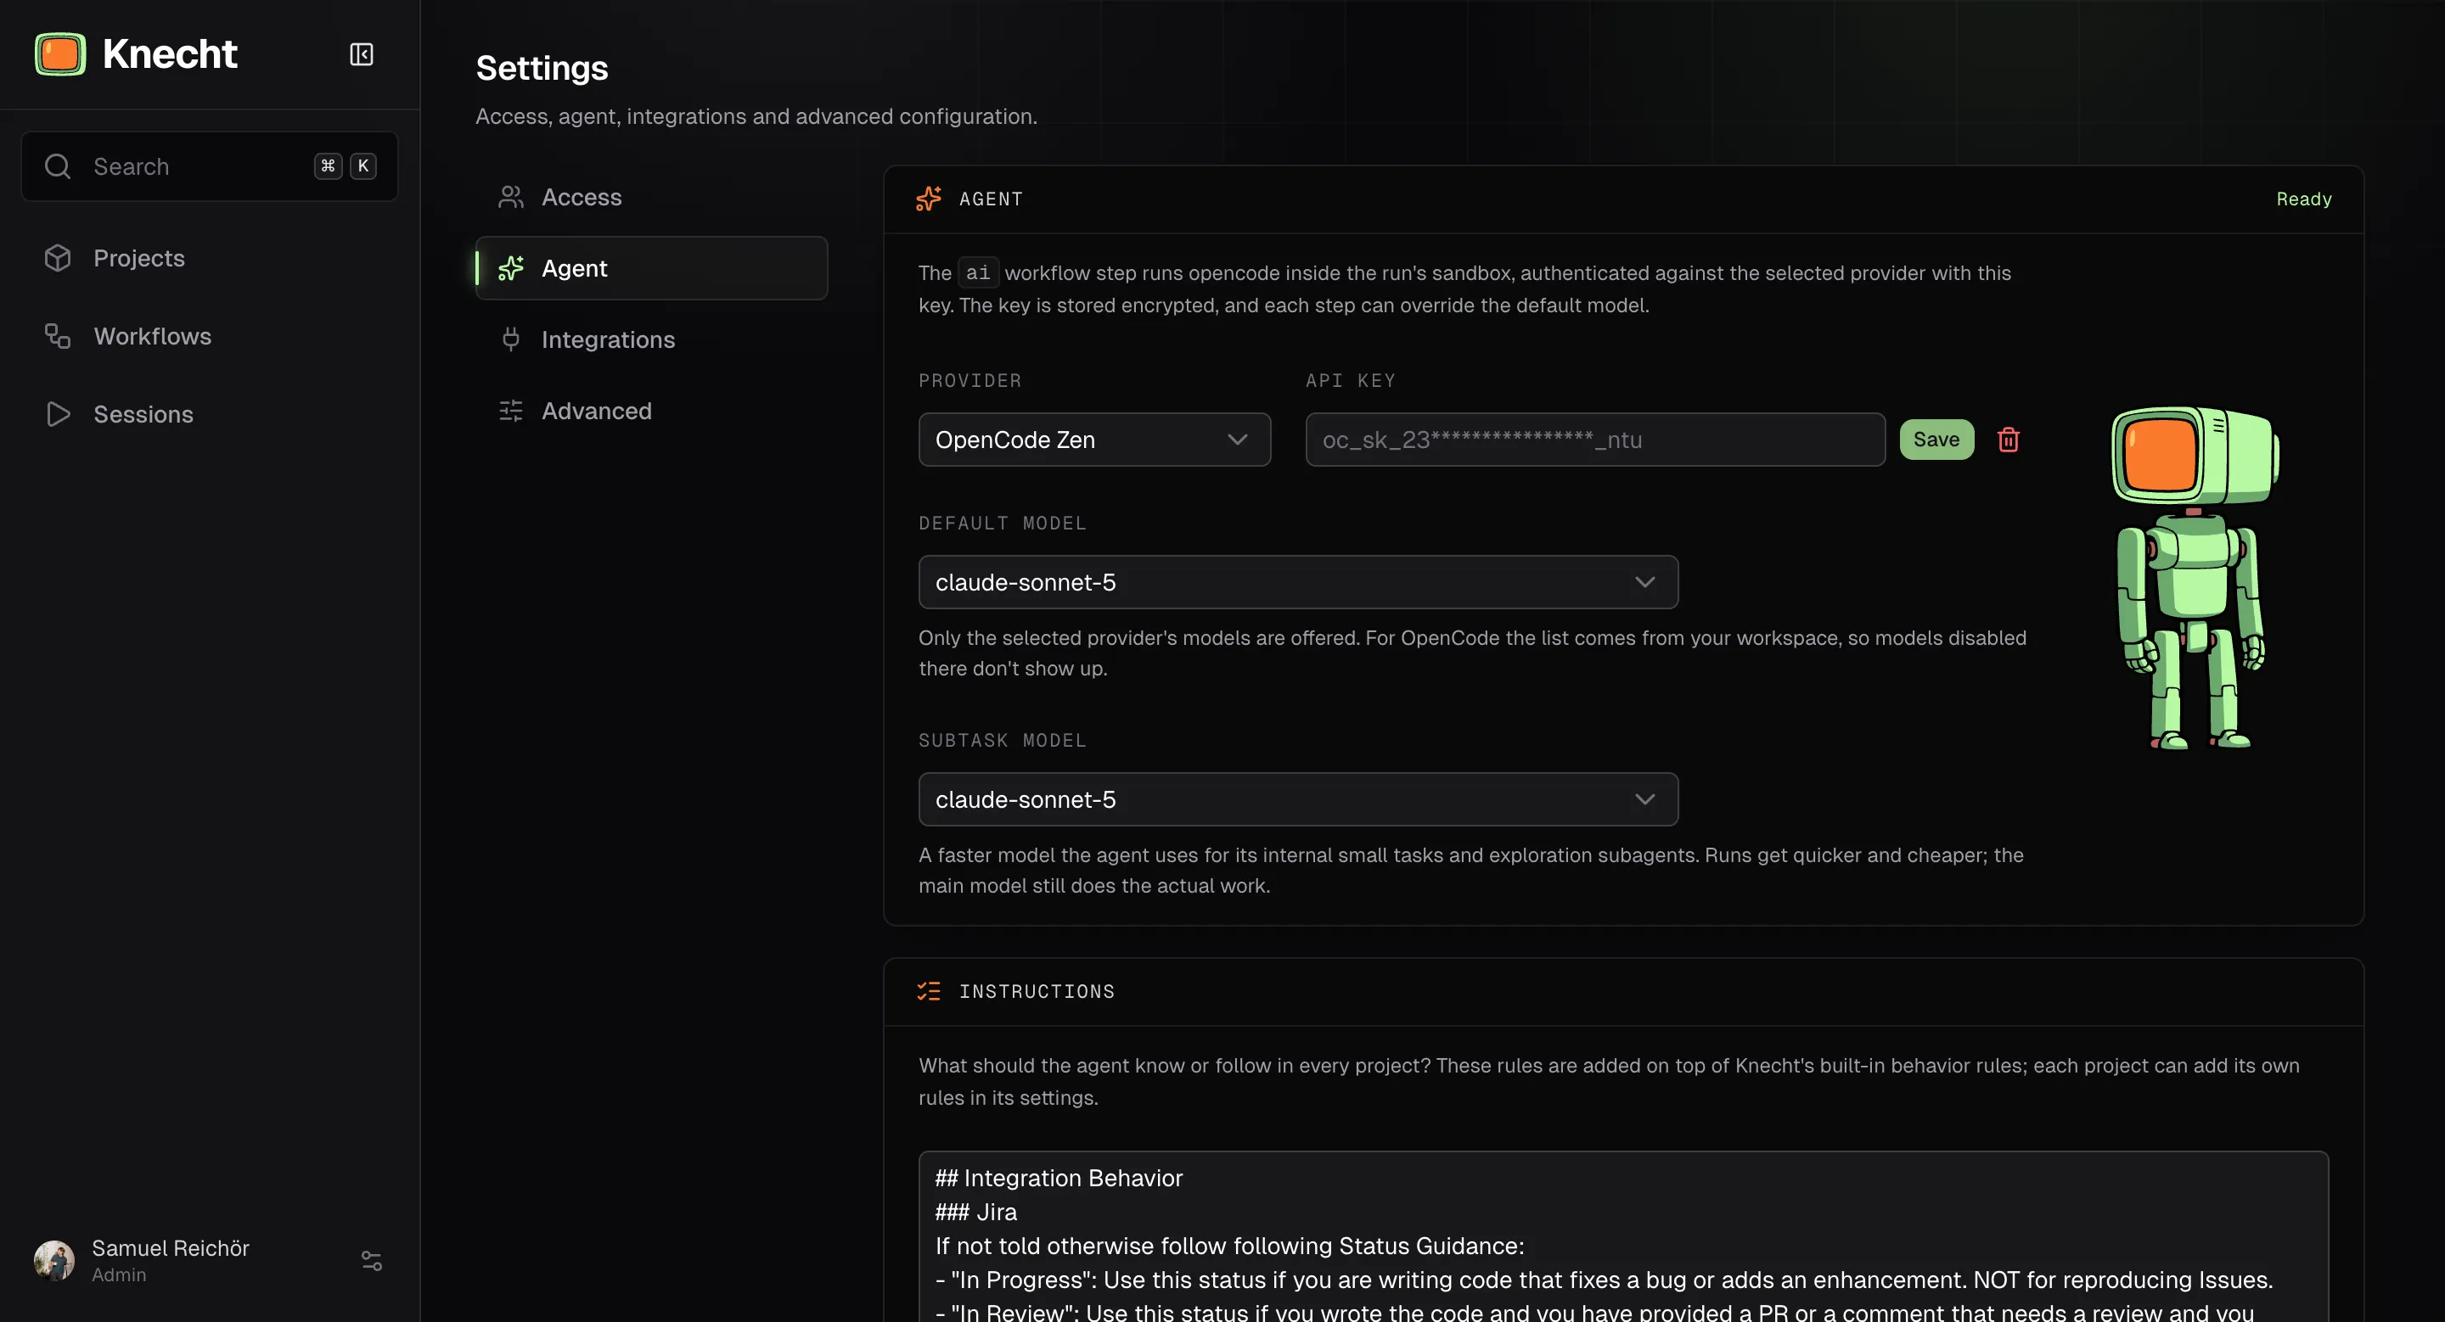Click the Ready status label
The width and height of the screenshot is (2445, 1322).
pyautogui.click(x=2303, y=199)
